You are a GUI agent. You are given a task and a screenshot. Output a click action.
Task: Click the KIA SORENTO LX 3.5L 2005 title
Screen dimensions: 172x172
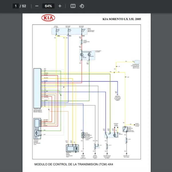[x=122, y=19]
